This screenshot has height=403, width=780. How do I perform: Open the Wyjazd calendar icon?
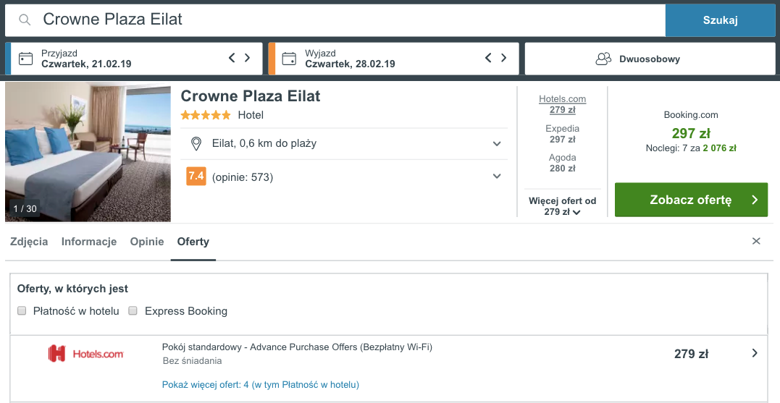pyautogui.click(x=289, y=59)
